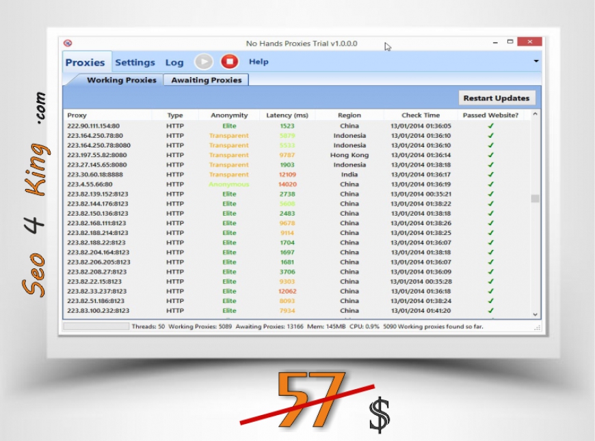The height and width of the screenshot is (441, 595).
Task: Start proxy harvesting with the play button
Action: [x=204, y=61]
